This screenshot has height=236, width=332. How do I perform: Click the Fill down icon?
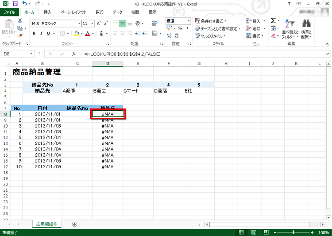pyautogui.click(x=273, y=28)
